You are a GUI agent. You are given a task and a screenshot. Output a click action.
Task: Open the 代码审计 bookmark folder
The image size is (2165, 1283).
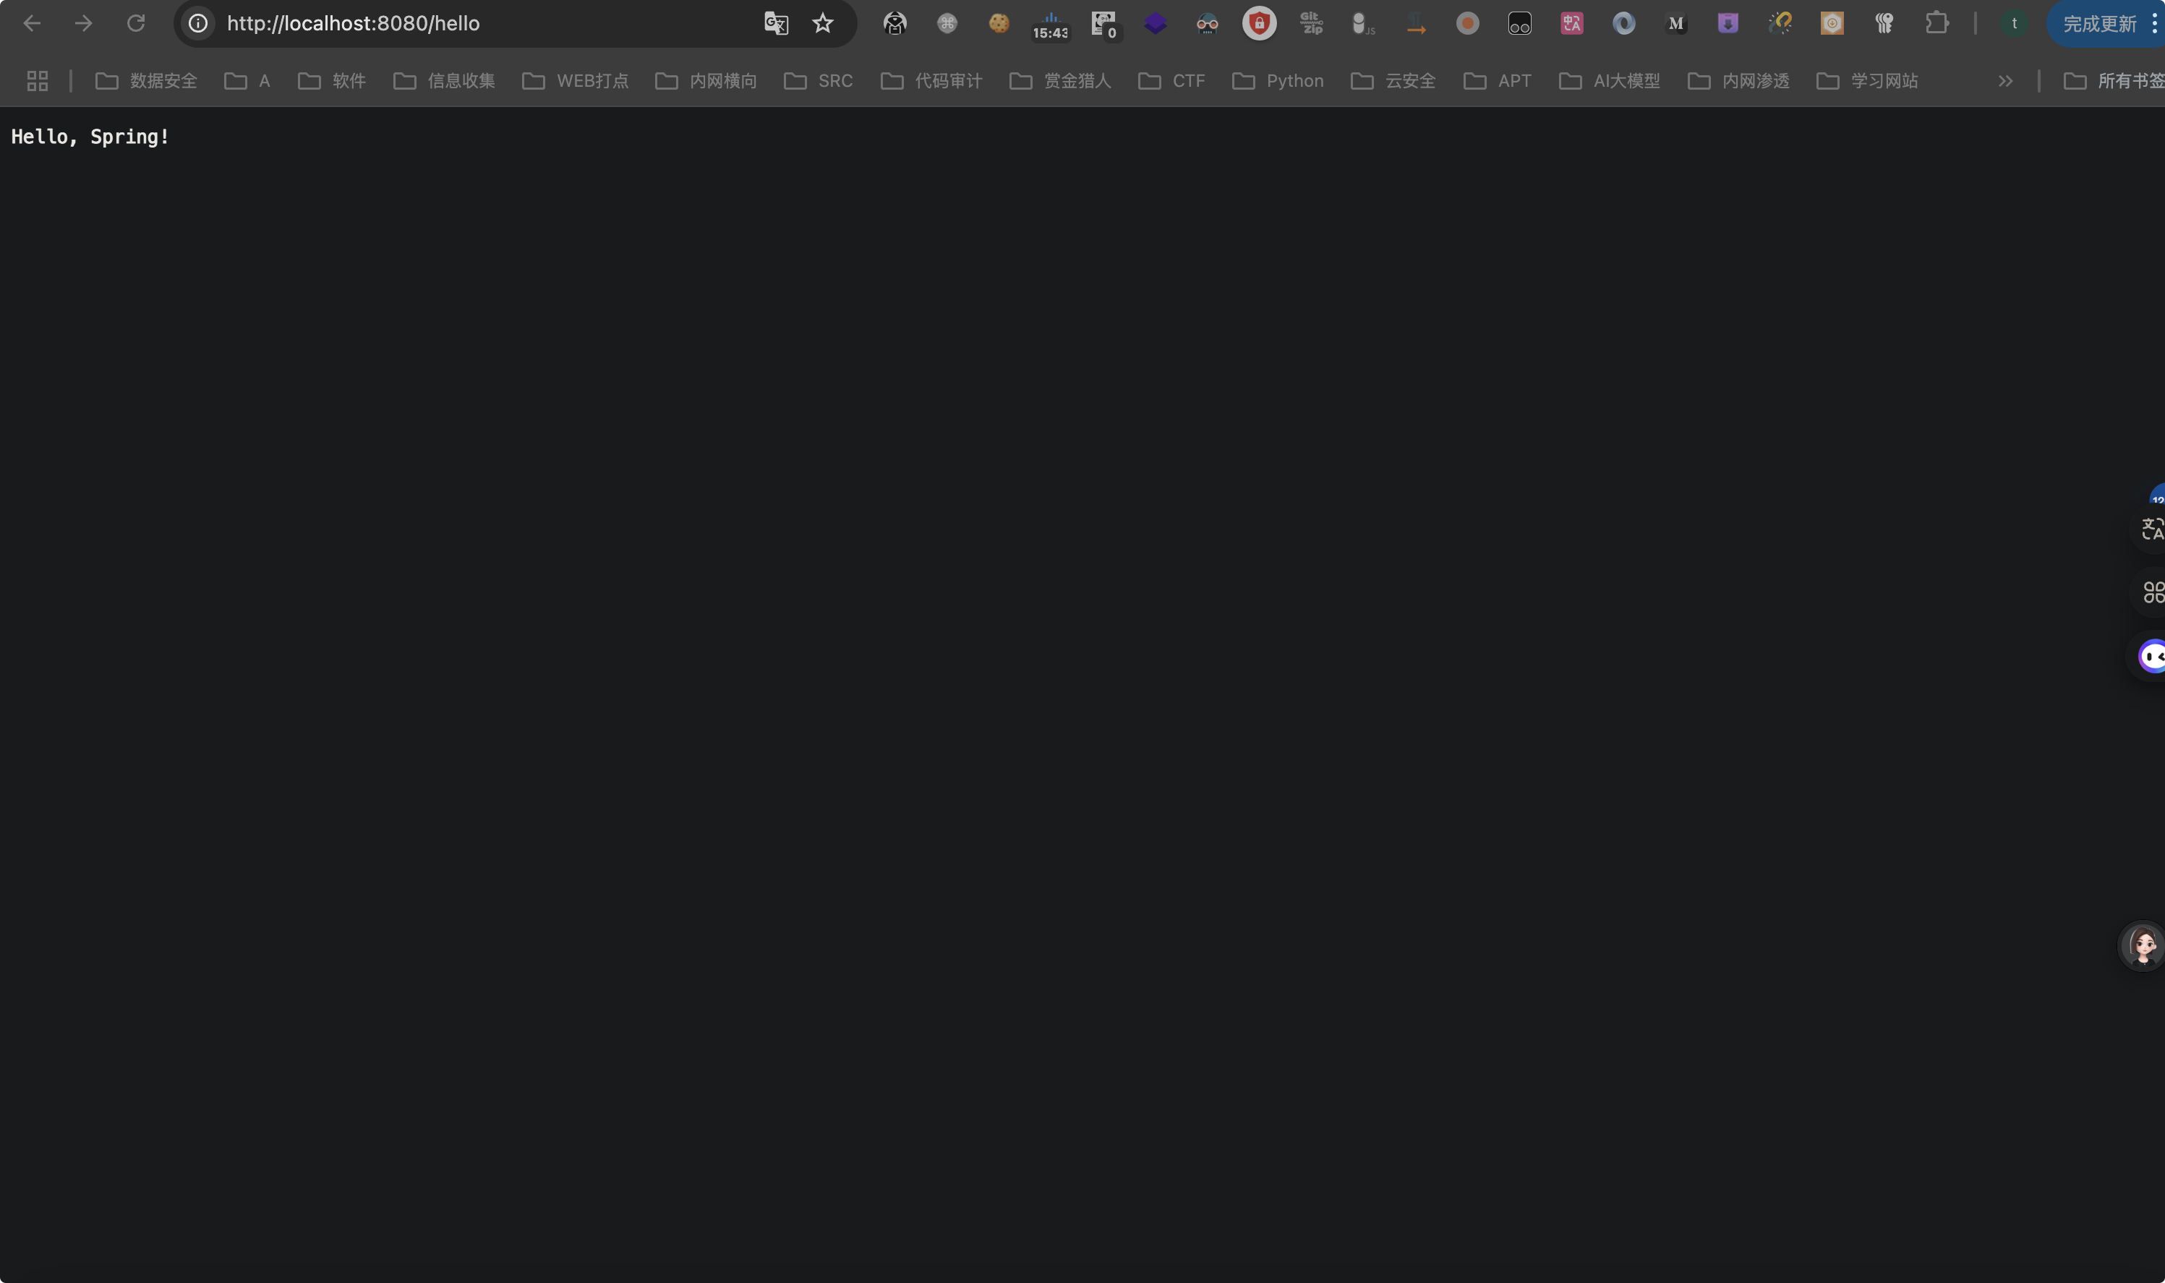pyautogui.click(x=931, y=80)
